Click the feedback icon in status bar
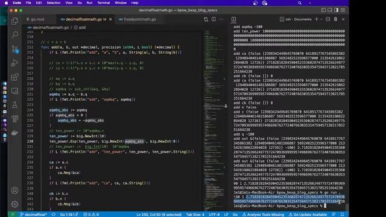 coord(334,215)
